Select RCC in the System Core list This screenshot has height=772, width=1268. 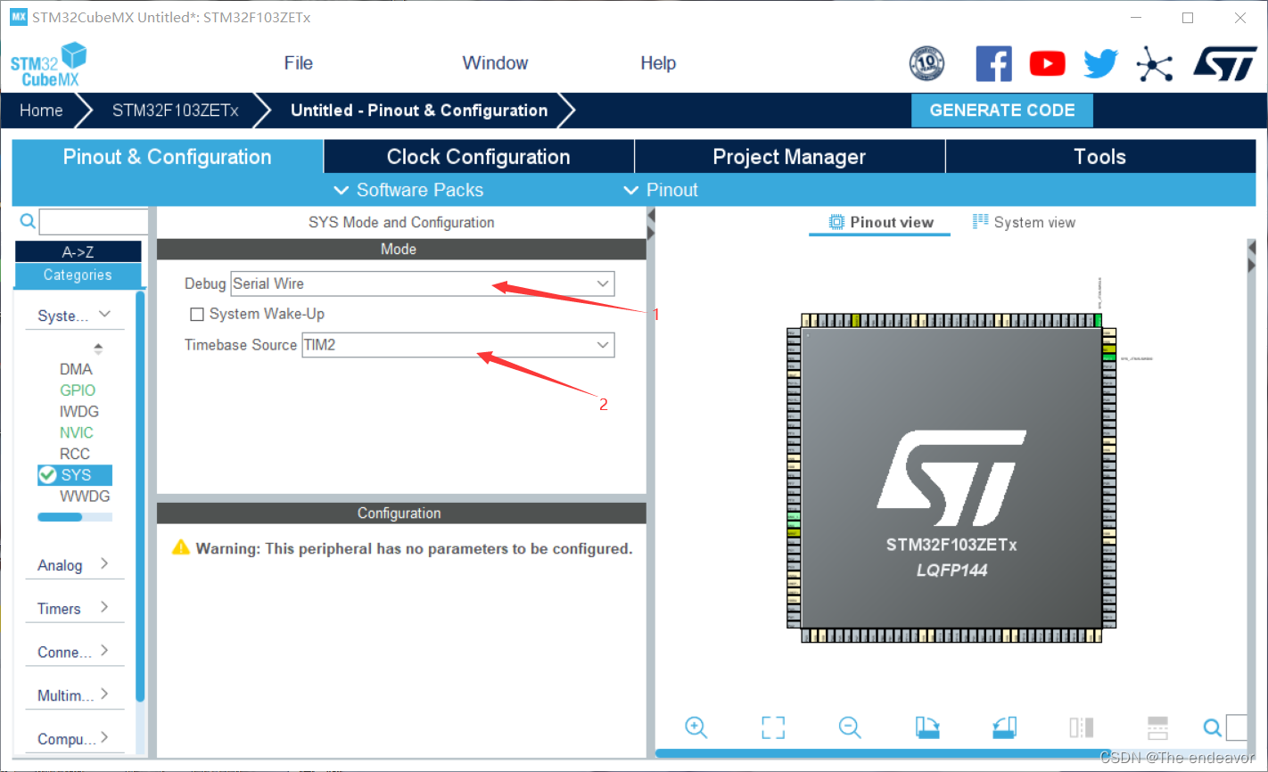[x=75, y=454]
